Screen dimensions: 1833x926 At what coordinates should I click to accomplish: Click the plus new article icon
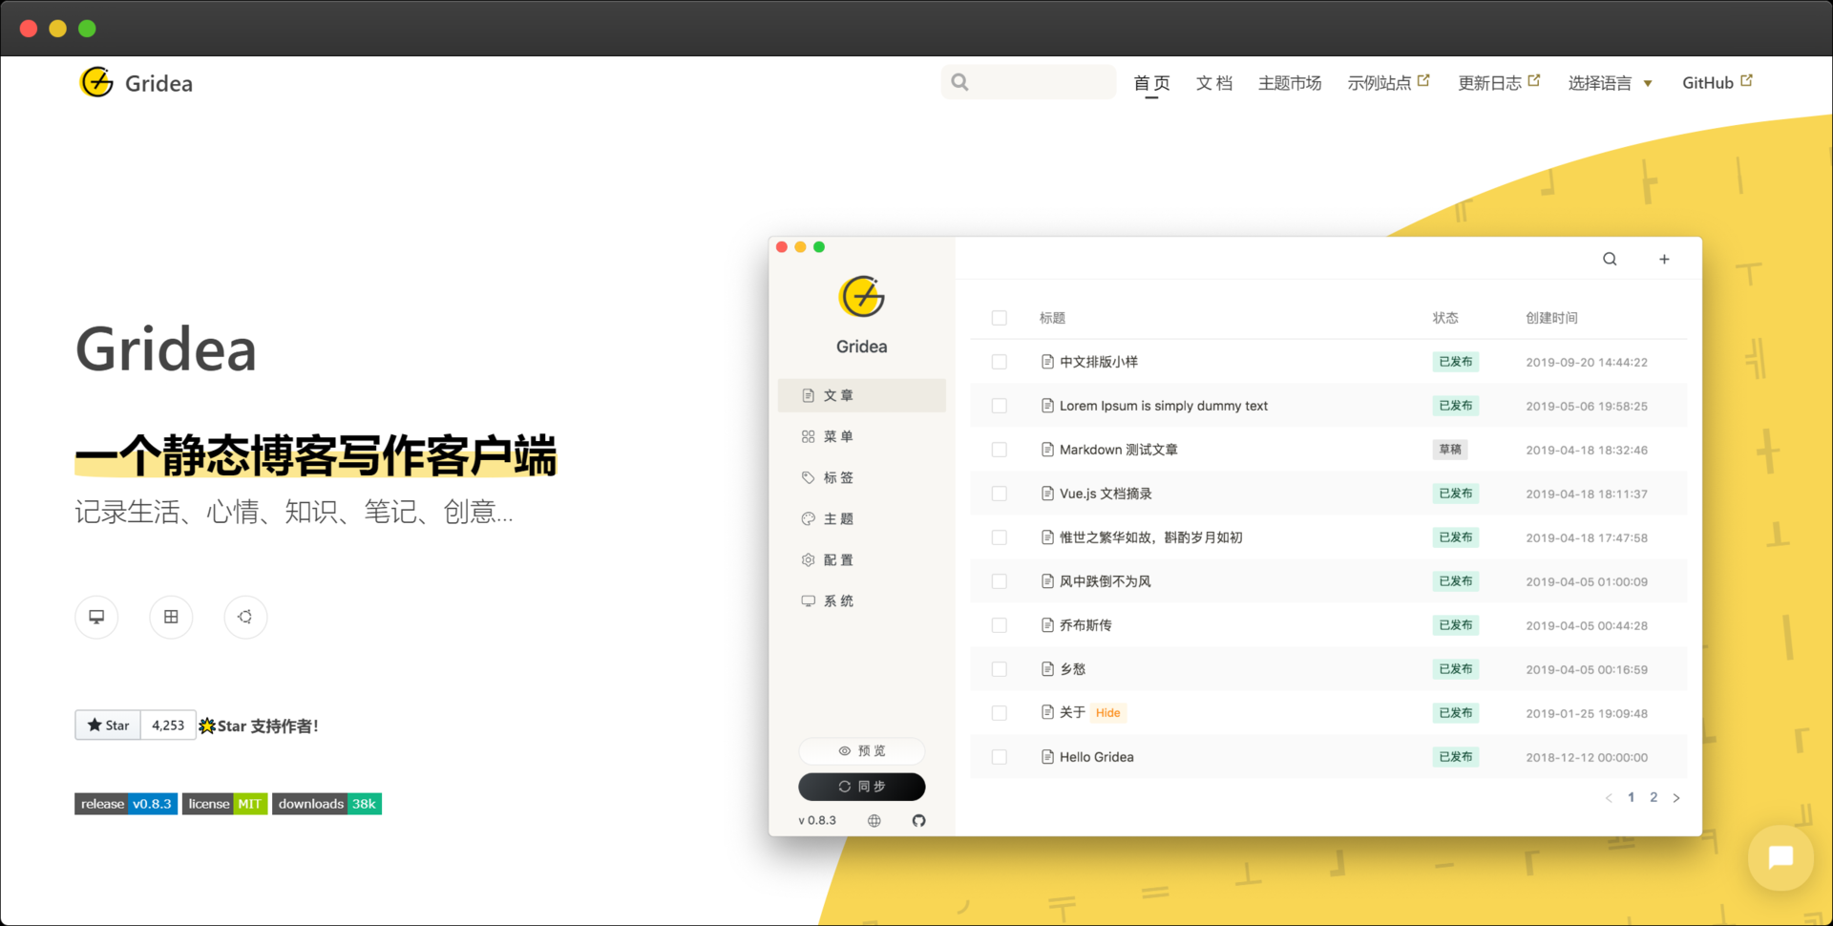1664,259
